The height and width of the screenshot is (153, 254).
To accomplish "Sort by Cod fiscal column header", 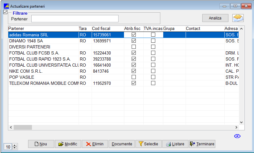I will click(x=107, y=29).
